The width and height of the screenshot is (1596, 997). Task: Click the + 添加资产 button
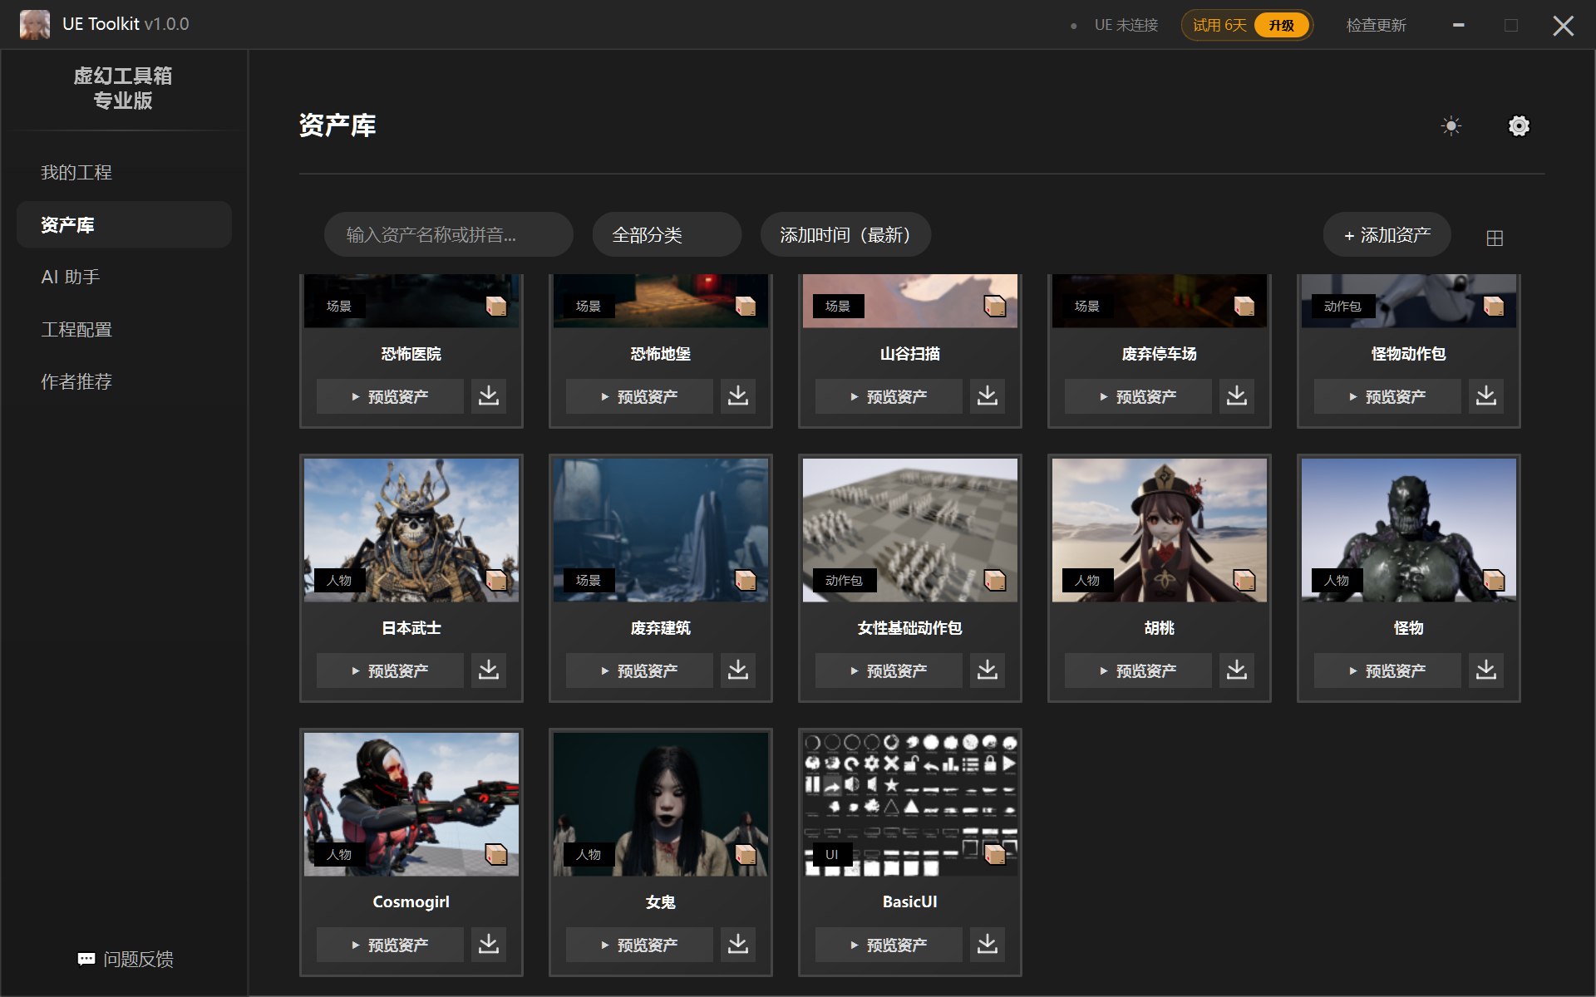click(1386, 234)
